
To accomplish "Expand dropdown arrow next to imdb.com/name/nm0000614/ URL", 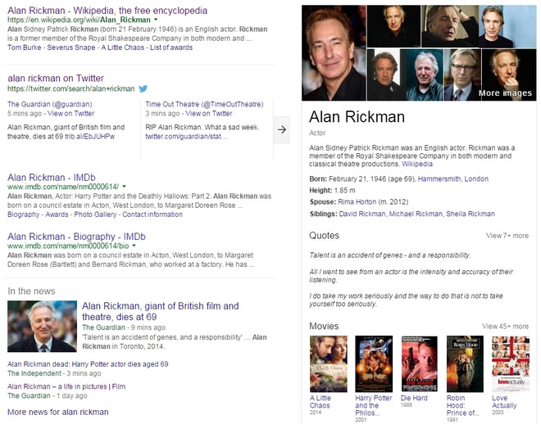I will pyautogui.click(x=125, y=187).
